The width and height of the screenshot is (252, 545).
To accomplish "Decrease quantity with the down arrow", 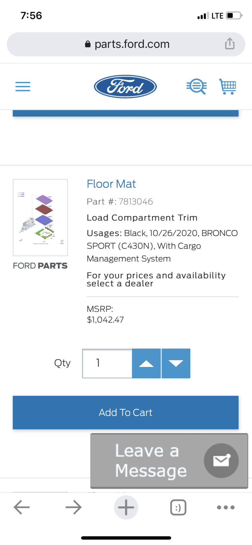I will click(x=176, y=363).
